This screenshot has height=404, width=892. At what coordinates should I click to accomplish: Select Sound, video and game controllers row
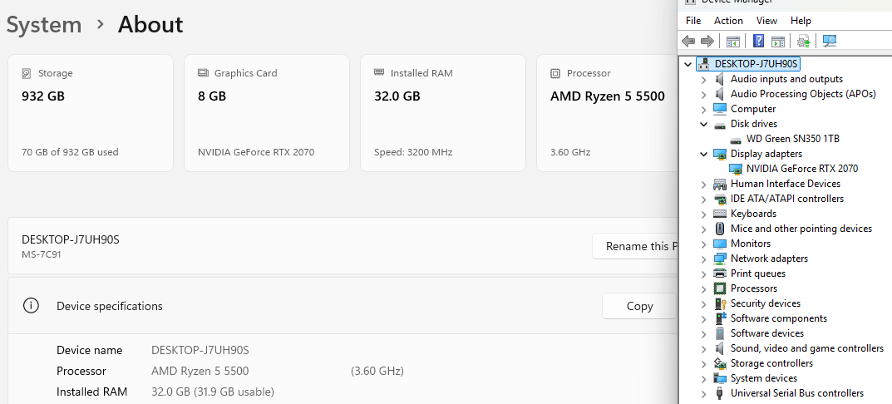[x=806, y=348]
